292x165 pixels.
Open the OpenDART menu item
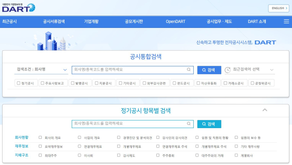pos(176,21)
